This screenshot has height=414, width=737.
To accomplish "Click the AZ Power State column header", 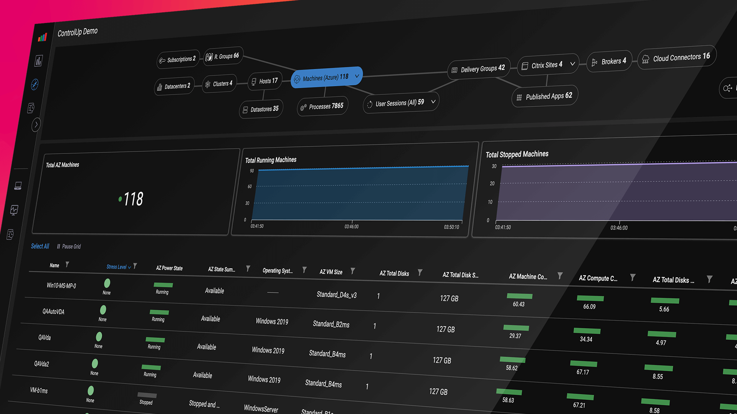I will coord(169,268).
